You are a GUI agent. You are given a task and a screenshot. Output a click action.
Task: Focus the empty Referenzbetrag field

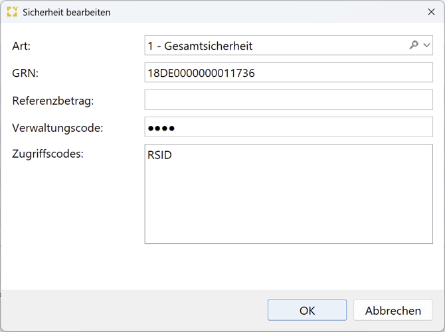coord(288,100)
